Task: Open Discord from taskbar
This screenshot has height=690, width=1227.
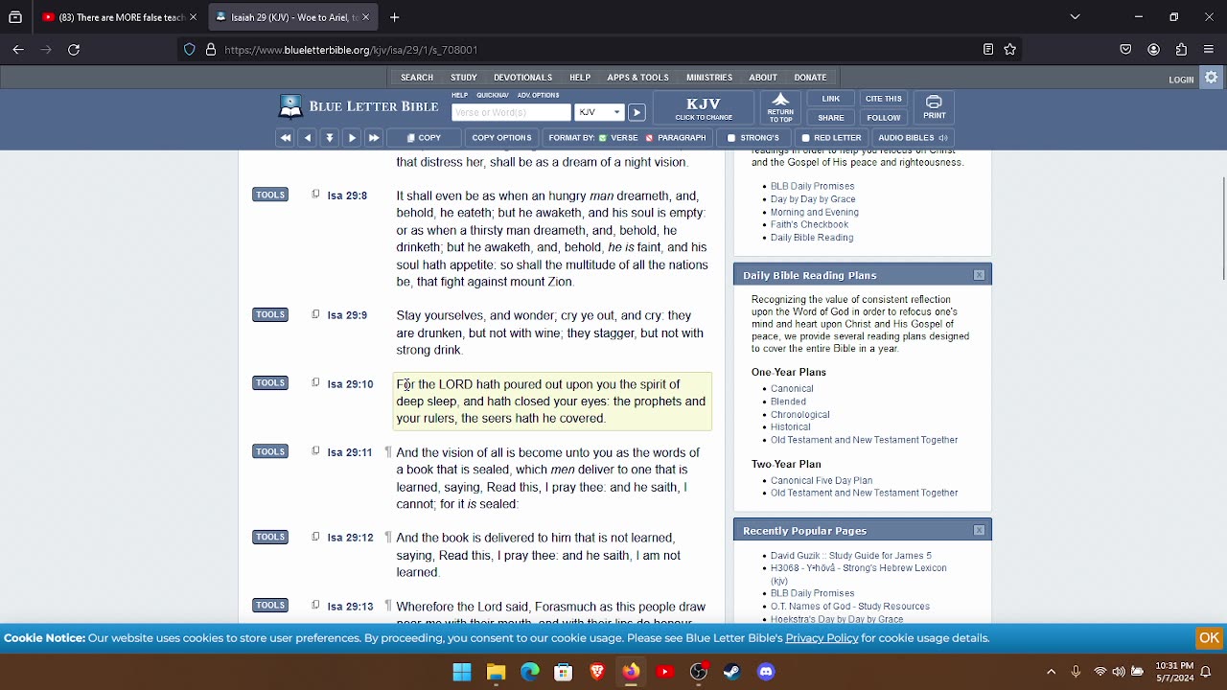Action: tap(766, 672)
